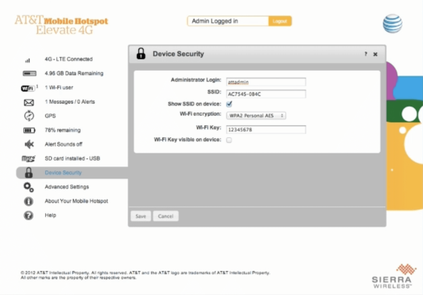
Task: Open the About info icon
Action: (x=28, y=201)
